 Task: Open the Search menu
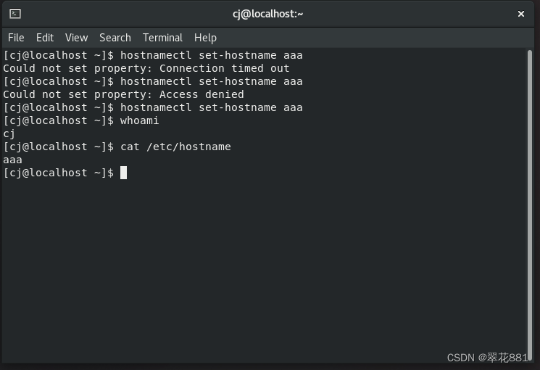(x=115, y=38)
